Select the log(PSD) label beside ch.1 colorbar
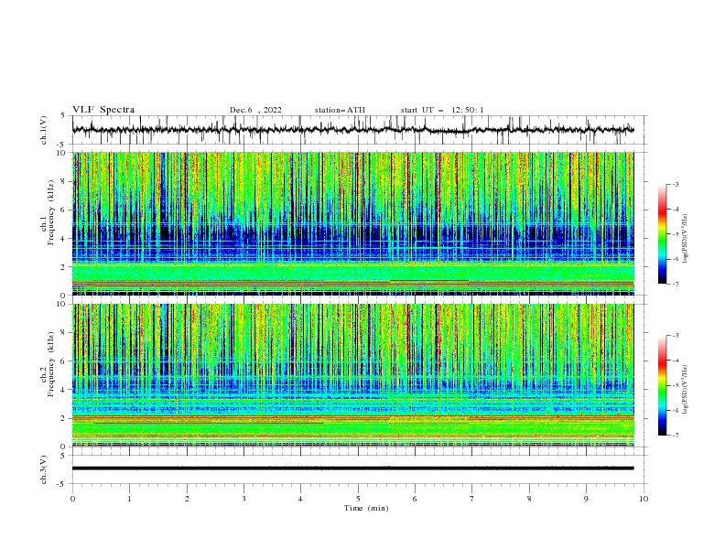The image size is (725, 560). (686, 239)
